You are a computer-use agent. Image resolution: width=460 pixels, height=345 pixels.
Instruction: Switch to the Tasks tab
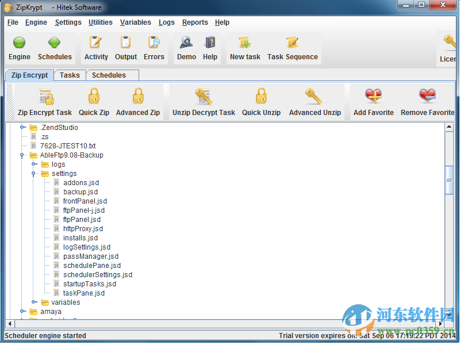[x=70, y=75]
